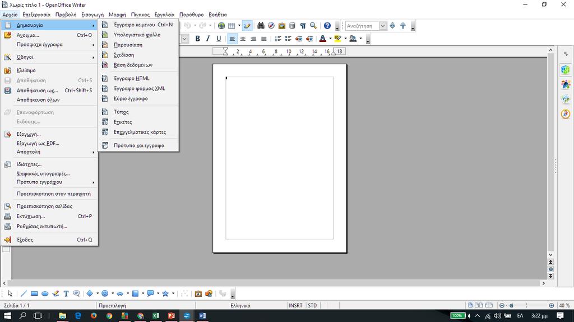Toggle Underline formatting

219,39
